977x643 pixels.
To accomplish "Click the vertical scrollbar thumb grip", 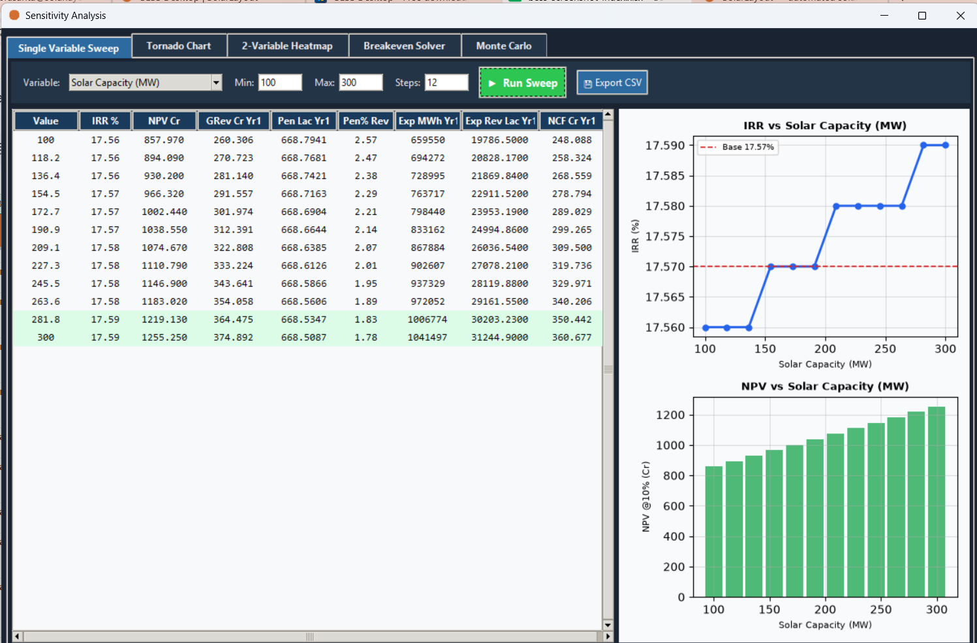I will (608, 369).
